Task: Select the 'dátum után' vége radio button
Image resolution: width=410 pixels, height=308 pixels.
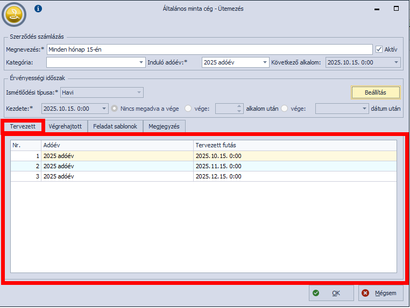Action: pyautogui.click(x=284, y=108)
